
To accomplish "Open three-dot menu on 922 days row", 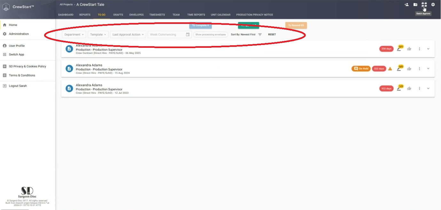I will point(419,88).
